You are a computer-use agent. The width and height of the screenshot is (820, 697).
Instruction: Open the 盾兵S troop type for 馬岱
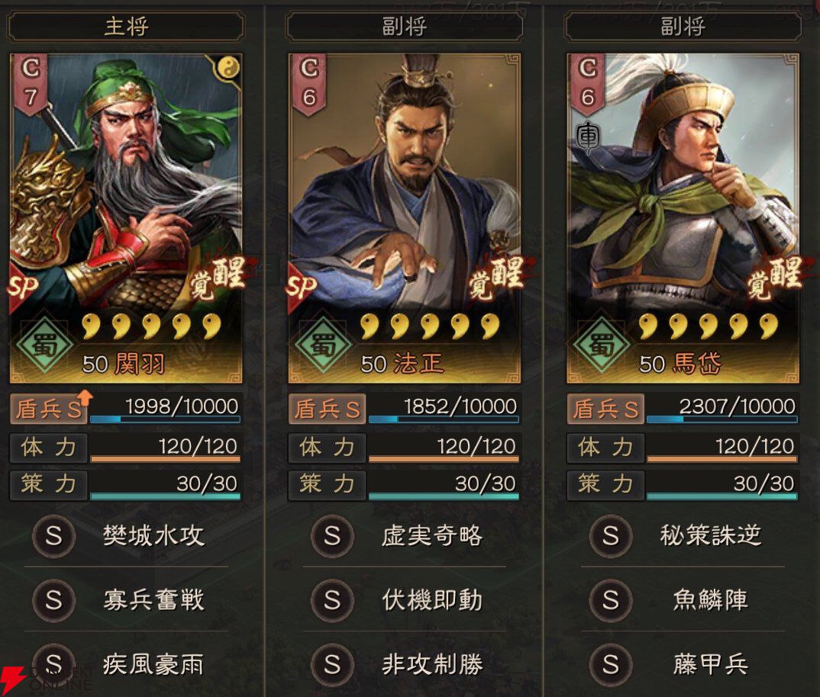pos(605,409)
